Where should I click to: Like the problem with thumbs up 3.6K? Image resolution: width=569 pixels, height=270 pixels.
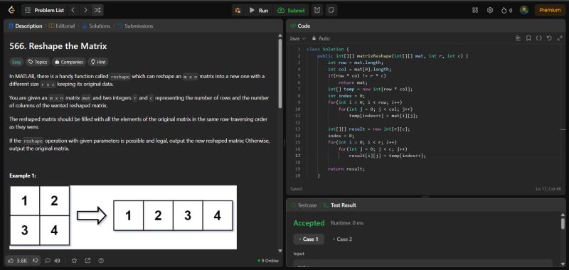point(17,260)
